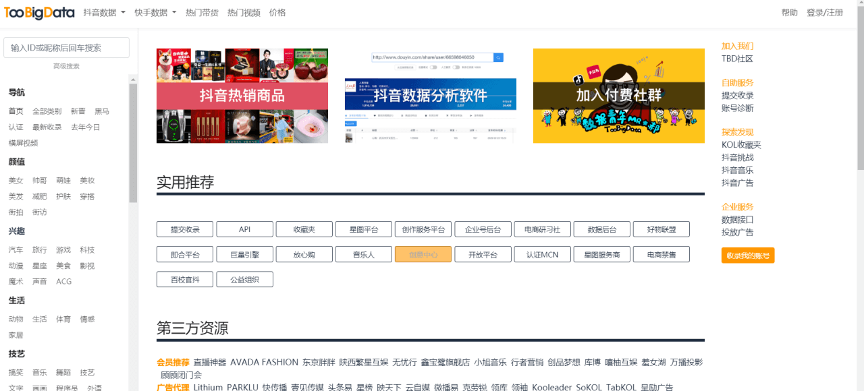Open 抖音音乐 in the right sidebar
Screen dimensions: 864x391
738,170
